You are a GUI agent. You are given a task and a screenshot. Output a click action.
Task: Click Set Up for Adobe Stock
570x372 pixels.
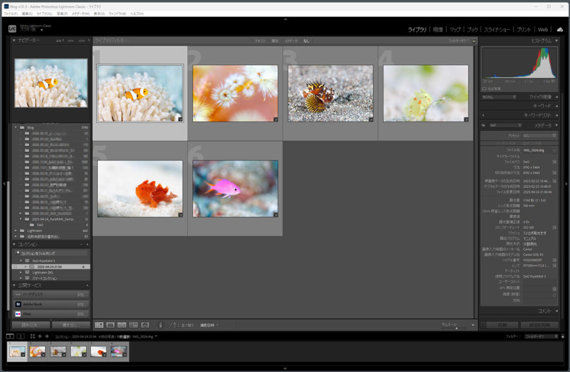coord(81,304)
